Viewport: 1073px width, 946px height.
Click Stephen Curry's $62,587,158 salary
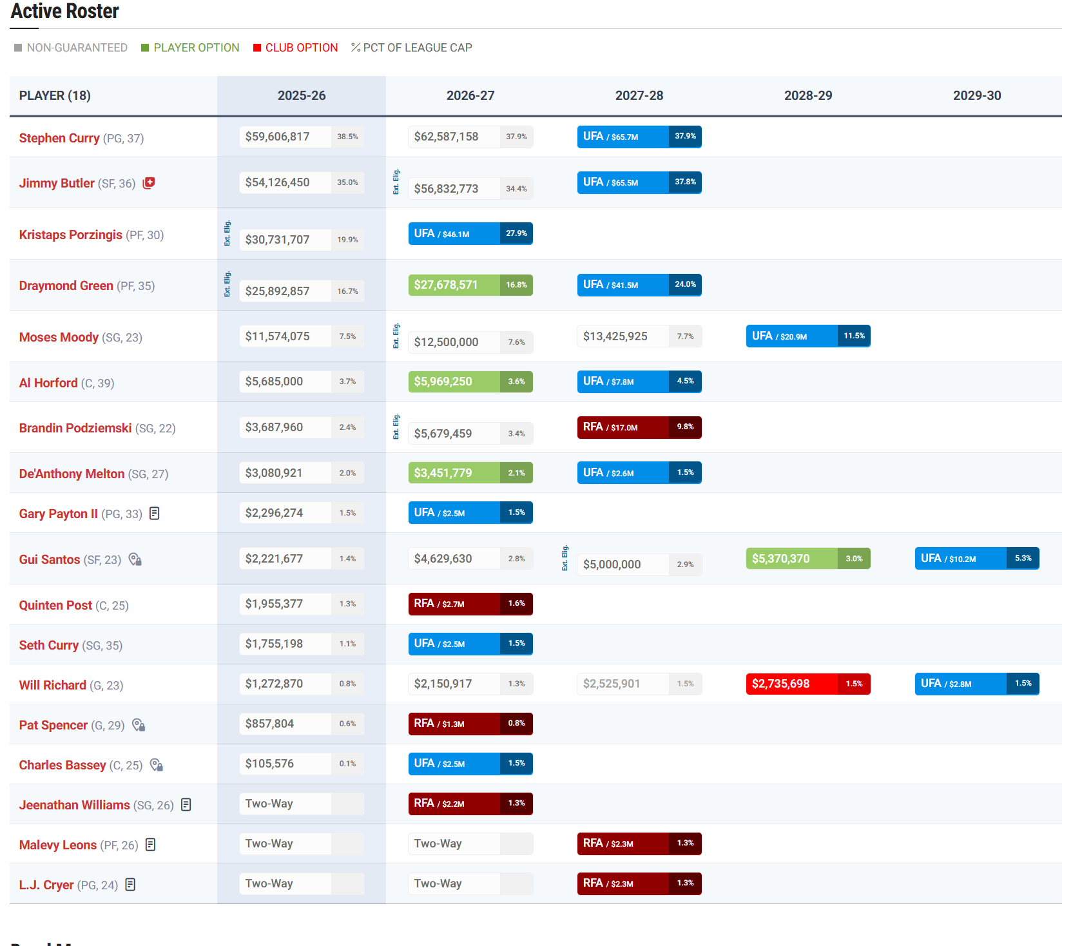tap(470, 137)
